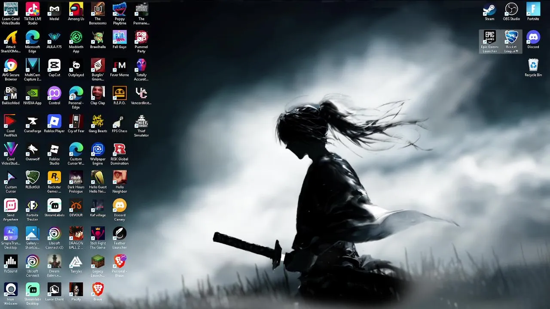The height and width of the screenshot is (309, 550).
Task: Select Burglin' Gnomes game icon
Action: click(x=98, y=65)
